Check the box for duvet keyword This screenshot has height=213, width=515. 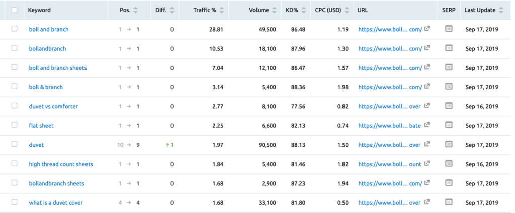14,144
